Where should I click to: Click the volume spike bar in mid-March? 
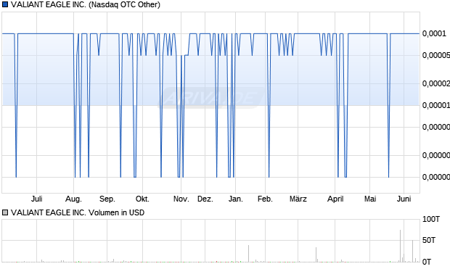pyautogui.click(x=316, y=254)
